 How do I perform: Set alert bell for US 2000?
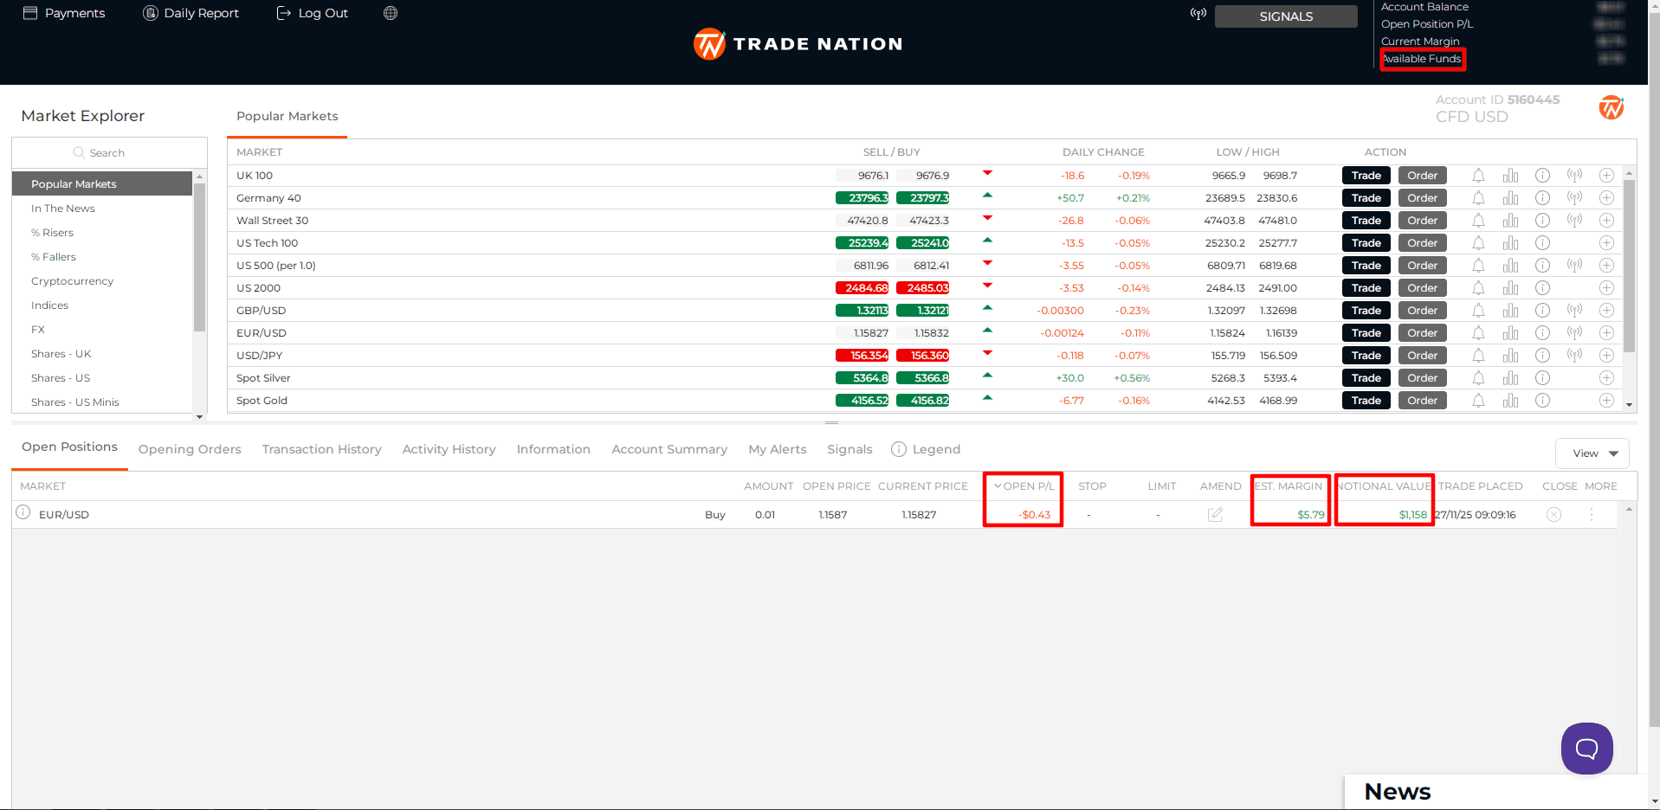[x=1479, y=288]
